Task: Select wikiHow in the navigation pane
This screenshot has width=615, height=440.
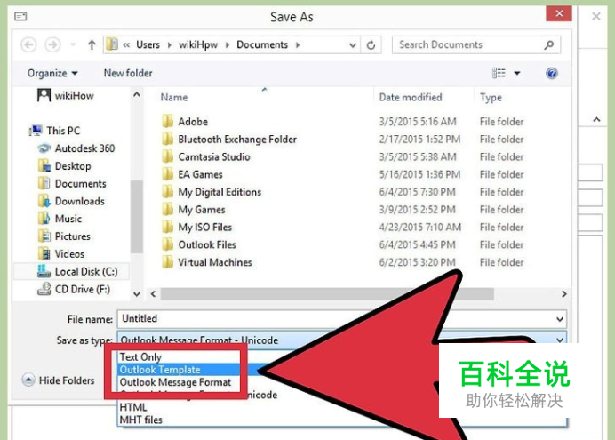Action: [x=66, y=95]
